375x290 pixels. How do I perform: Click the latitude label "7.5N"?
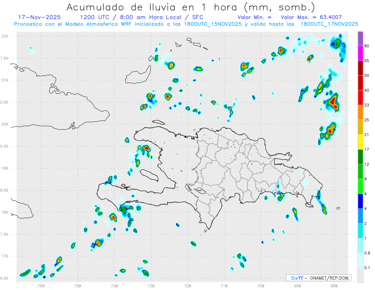[x=4, y=234]
